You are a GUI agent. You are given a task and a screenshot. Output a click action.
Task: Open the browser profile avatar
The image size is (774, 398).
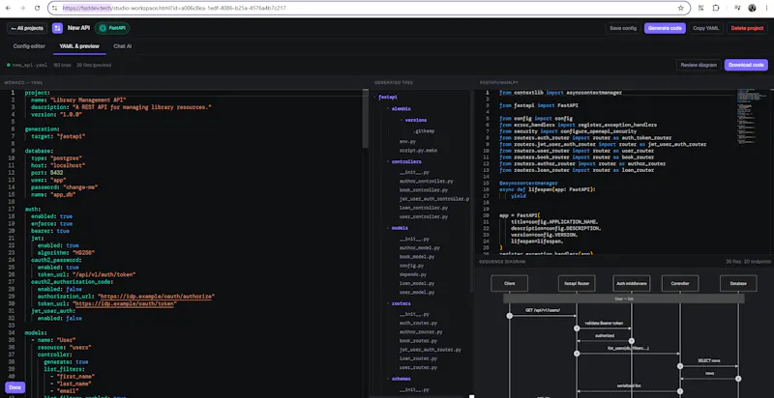[x=752, y=8]
